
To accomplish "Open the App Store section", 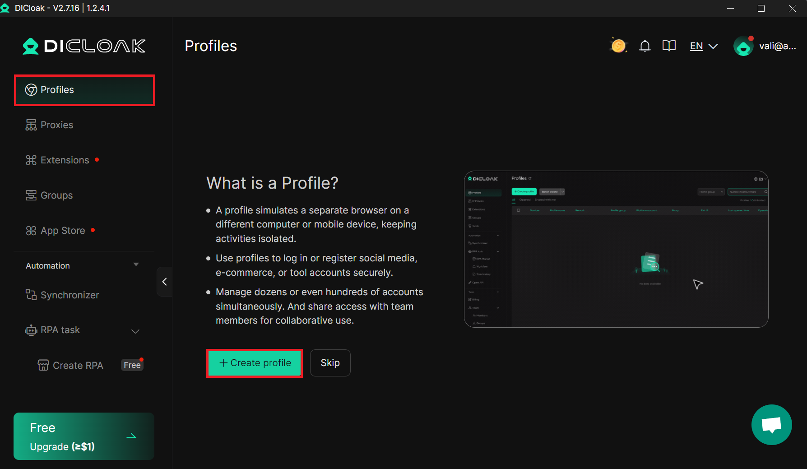I will coord(63,230).
